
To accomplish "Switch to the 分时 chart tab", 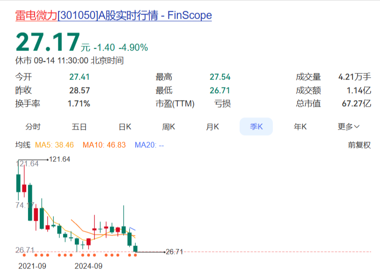I will [x=33, y=126].
